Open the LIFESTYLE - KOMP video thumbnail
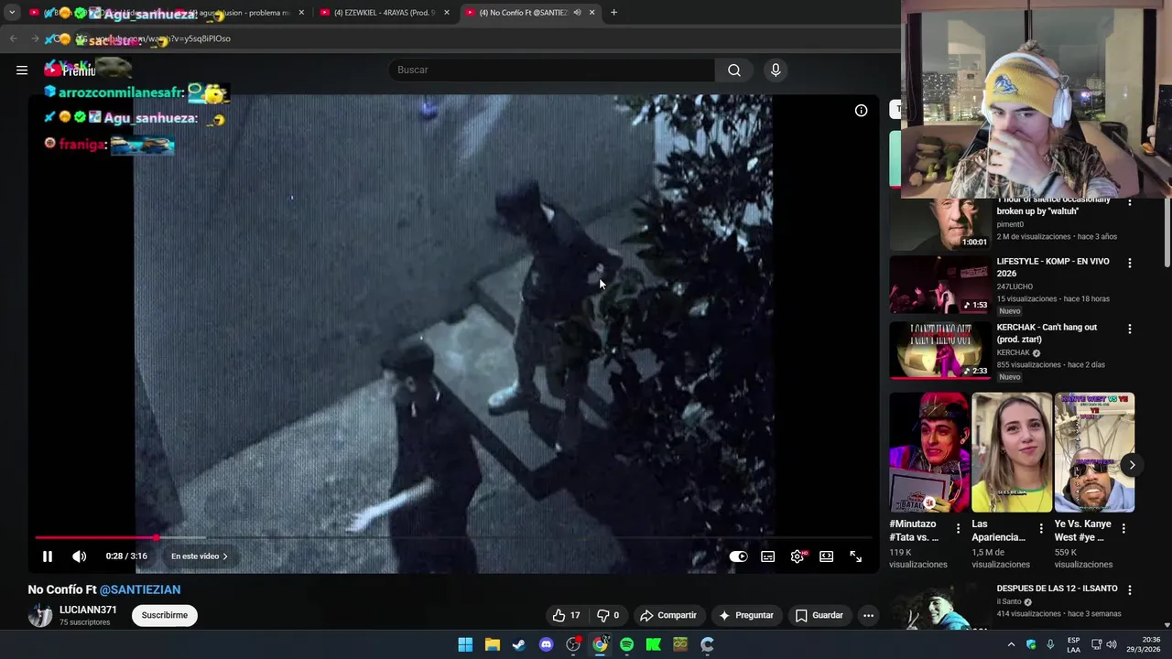 point(939,285)
